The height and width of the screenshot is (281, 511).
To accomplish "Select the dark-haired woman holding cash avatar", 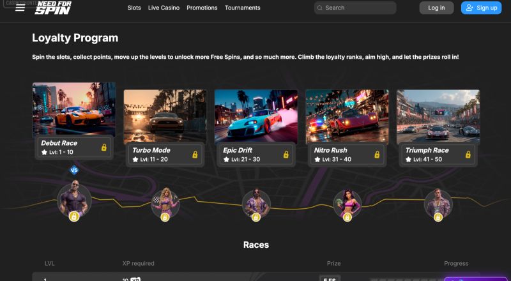I will click(347, 204).
